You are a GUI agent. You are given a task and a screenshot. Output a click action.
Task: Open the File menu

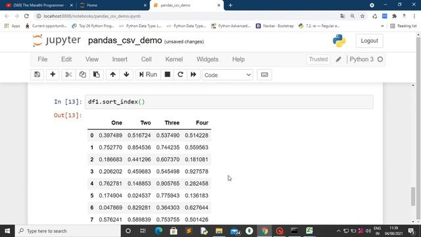(x=42, y=59)
